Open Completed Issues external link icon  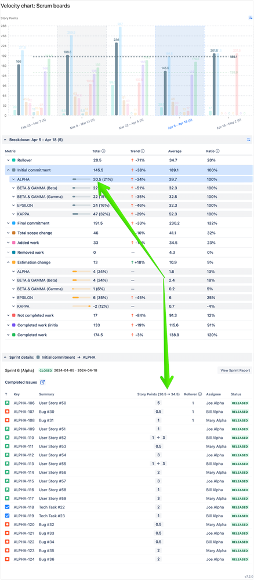[x=42, y=382]
